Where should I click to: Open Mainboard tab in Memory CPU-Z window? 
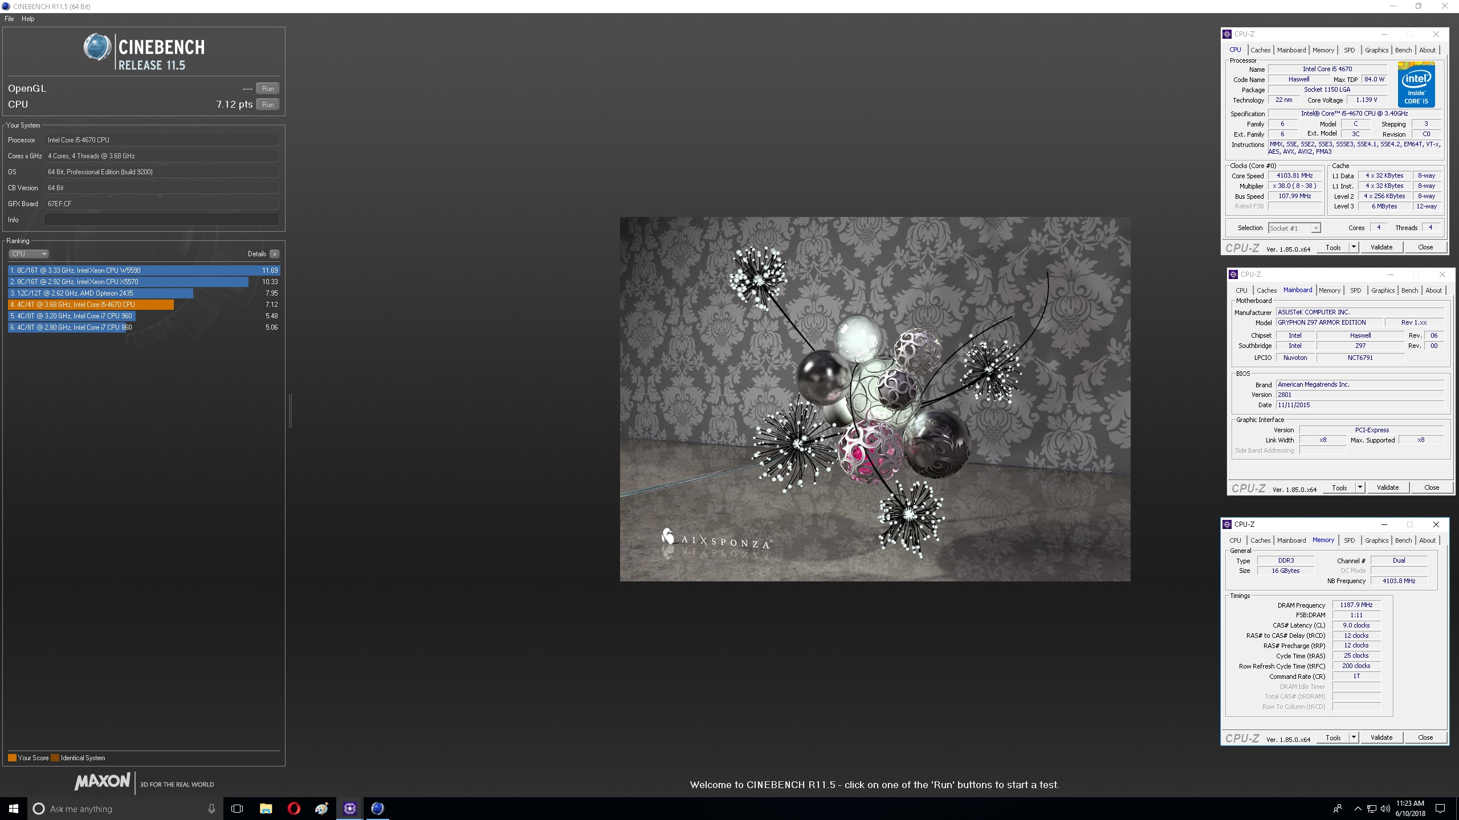pos(1291,540)
